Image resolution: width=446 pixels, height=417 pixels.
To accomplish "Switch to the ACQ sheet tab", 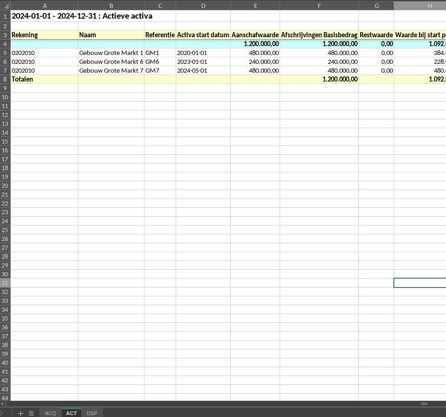I will click(50, 413).
